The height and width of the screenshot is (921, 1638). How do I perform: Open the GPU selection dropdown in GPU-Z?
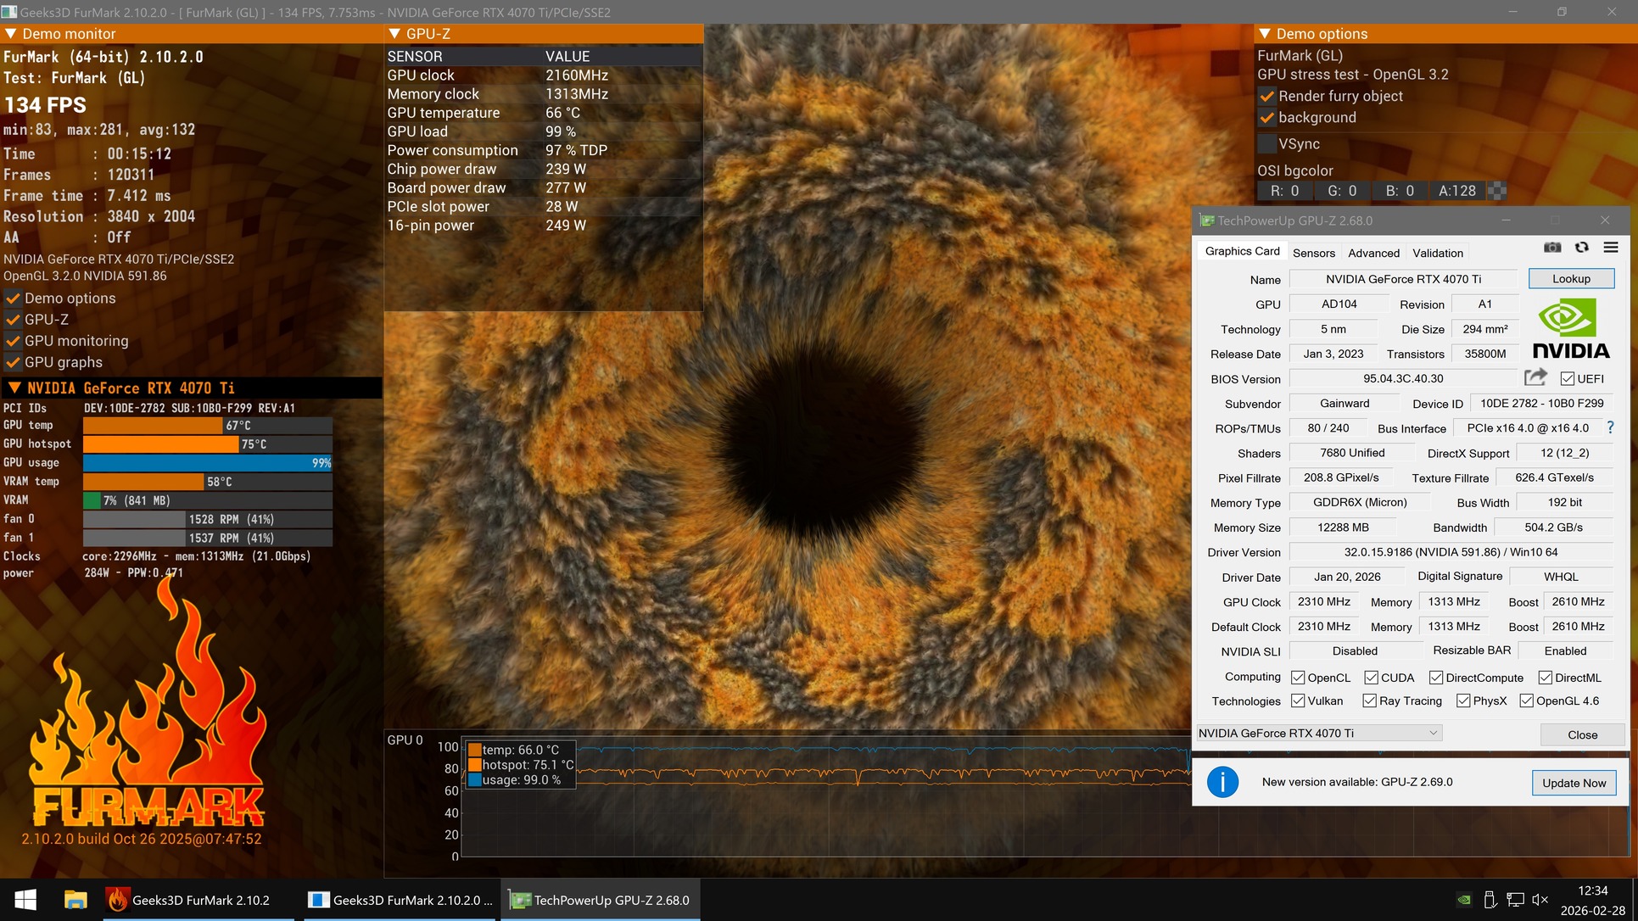[1319, 733]
